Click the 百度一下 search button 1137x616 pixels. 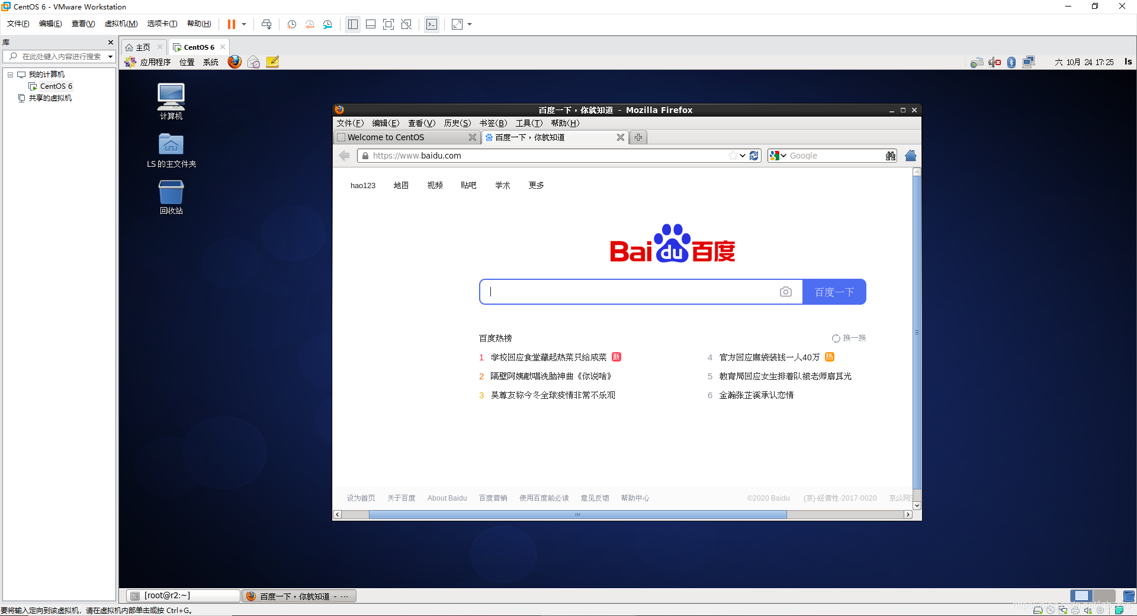pos(834,292)
